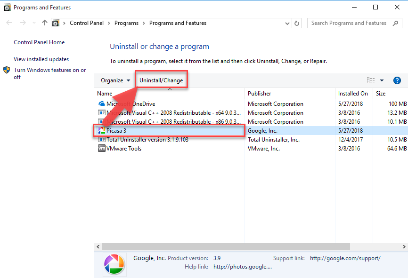
Task: Go up one level with Up arrow
Action: [x=45, y=23]
